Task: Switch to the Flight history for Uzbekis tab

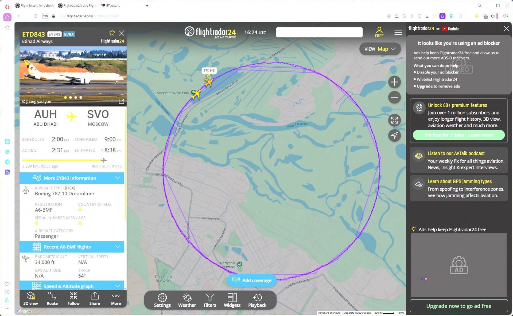Action: pos(35,6)
